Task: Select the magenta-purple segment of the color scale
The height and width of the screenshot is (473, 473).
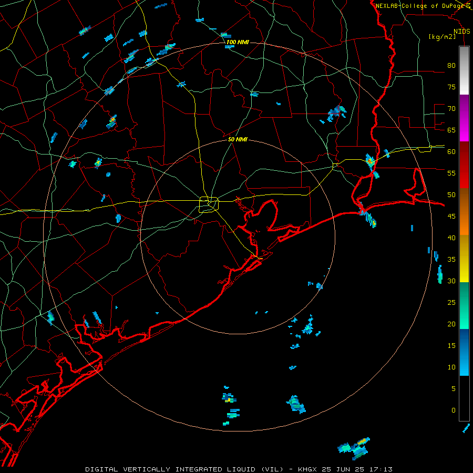Action: click(x=464, y=118)
